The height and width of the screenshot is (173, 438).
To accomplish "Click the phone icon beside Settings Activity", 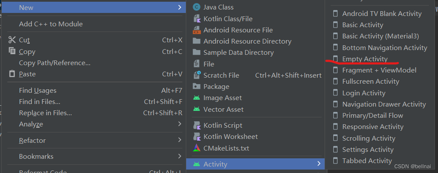I will click(335, 150).
